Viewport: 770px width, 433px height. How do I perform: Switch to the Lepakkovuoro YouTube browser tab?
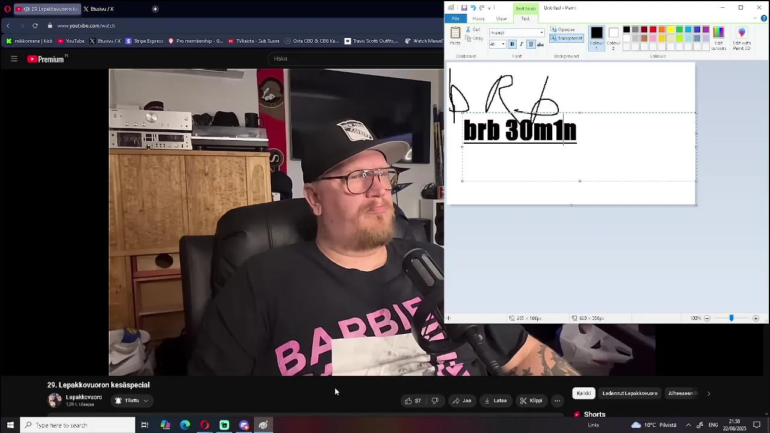[46, 9]
